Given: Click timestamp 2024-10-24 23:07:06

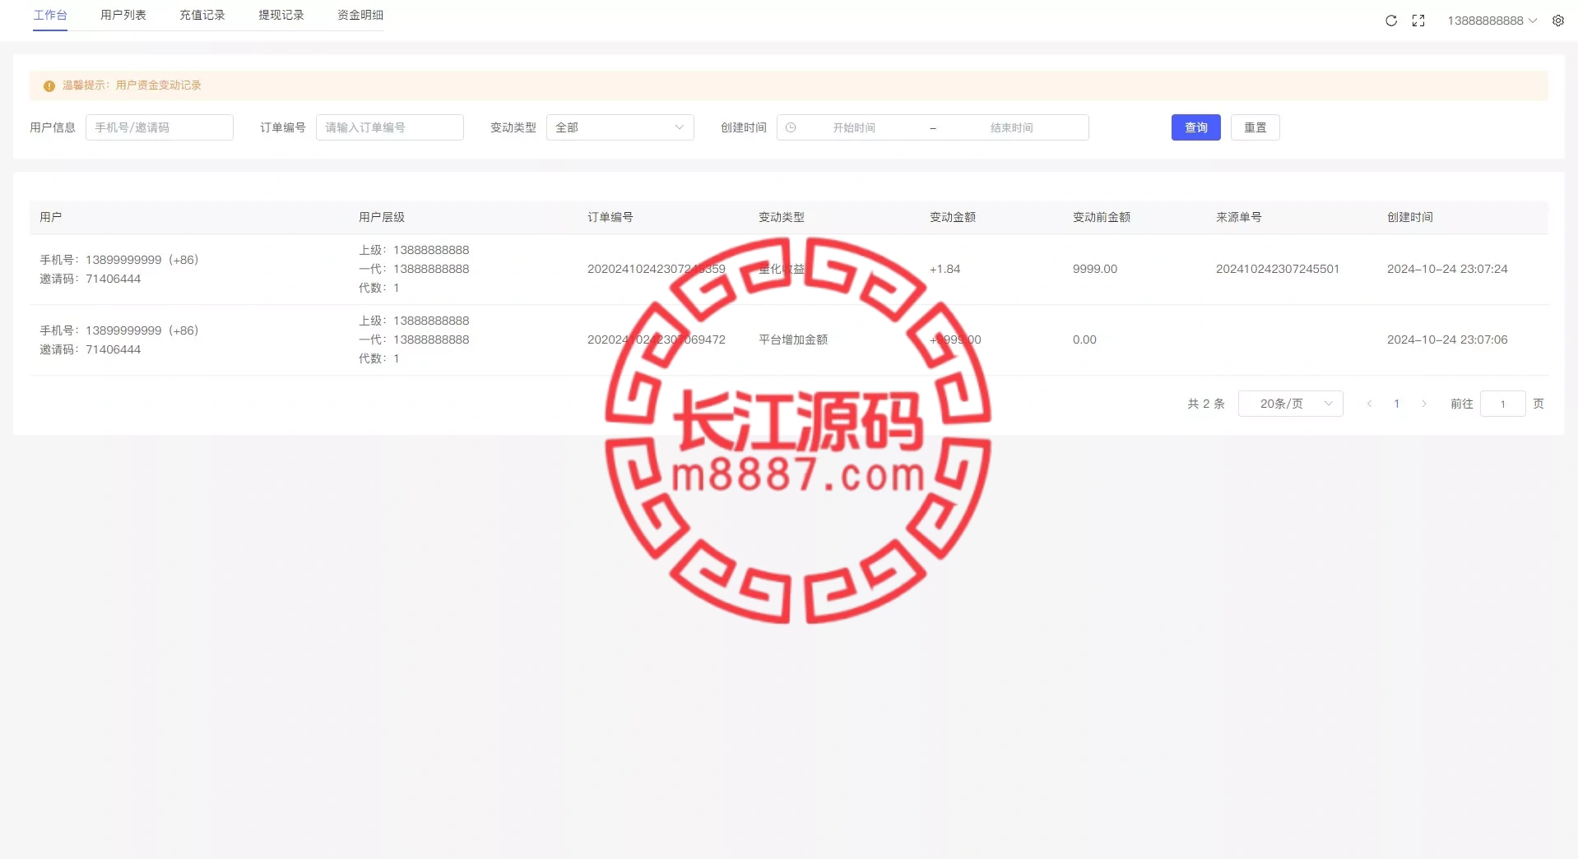Looking at the screenshot, I should 1447,339.
